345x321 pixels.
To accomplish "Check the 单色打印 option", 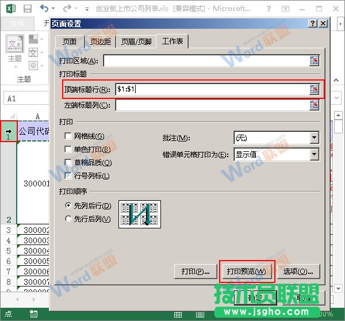I will [68, 150].
